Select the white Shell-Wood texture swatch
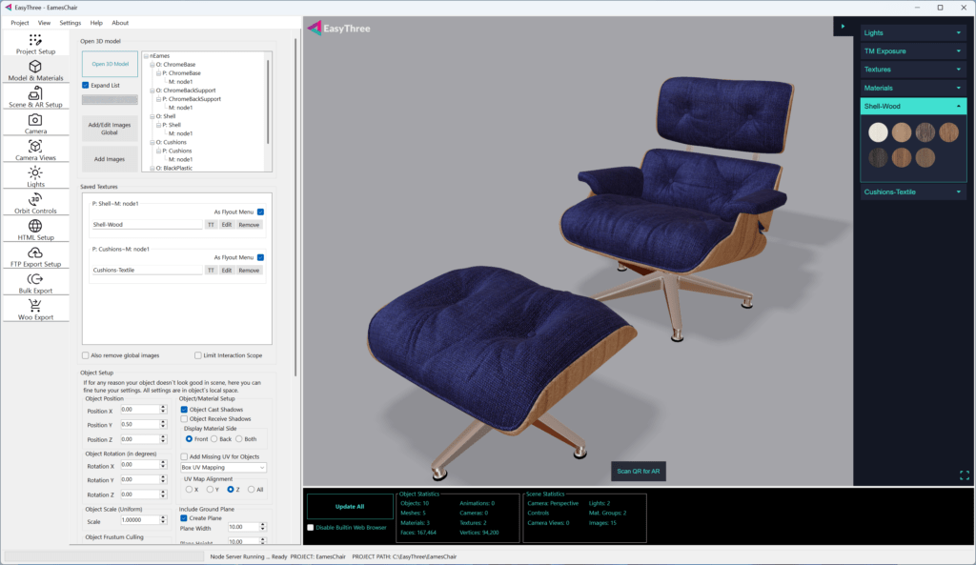 tap(877, 132)
